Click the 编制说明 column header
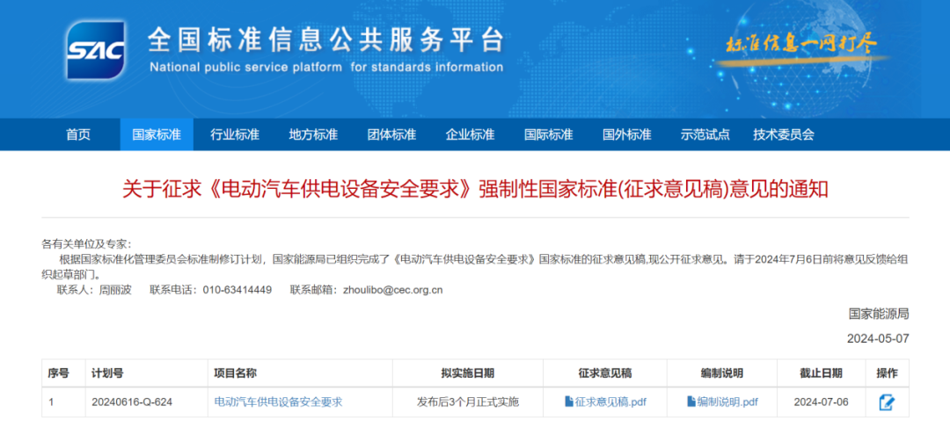The image size is (950, 434). pos(722,373)
